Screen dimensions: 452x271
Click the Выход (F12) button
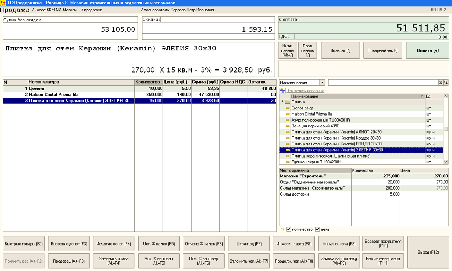(428, 252)
